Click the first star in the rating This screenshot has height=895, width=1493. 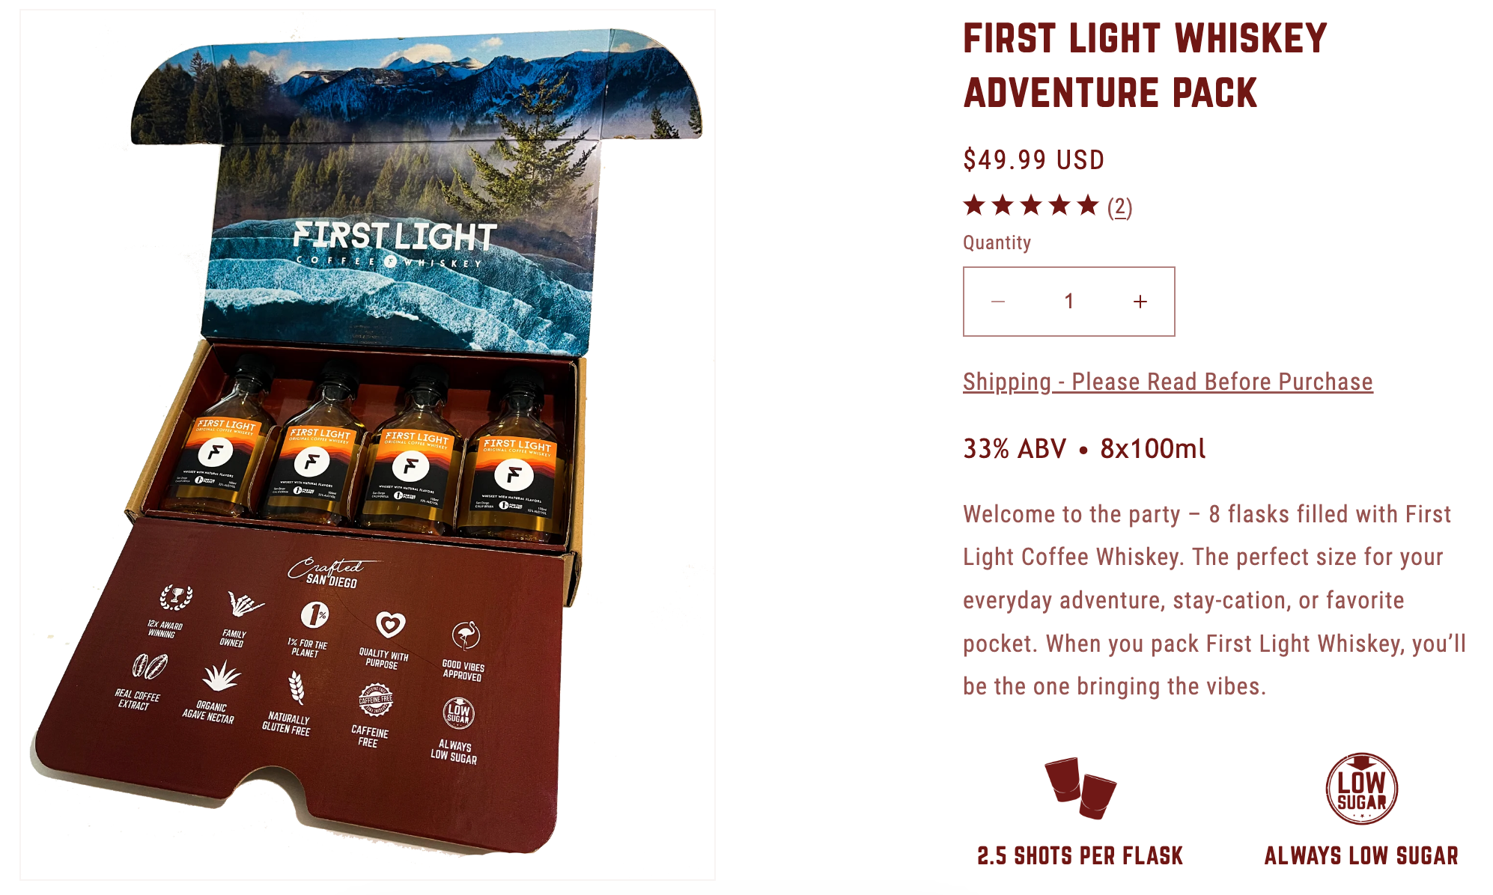click(974, 205)
